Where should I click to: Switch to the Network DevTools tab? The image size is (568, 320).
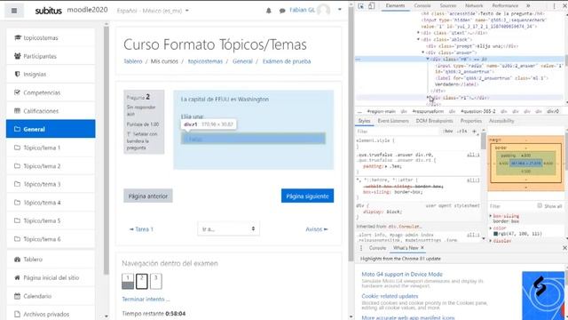tap(474, 5)
